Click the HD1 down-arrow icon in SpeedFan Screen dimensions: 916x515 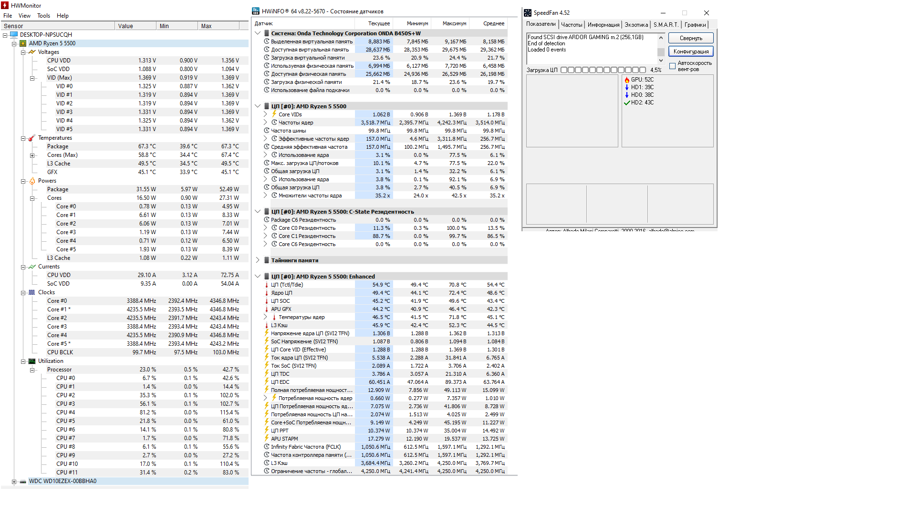tap(627, 87)
